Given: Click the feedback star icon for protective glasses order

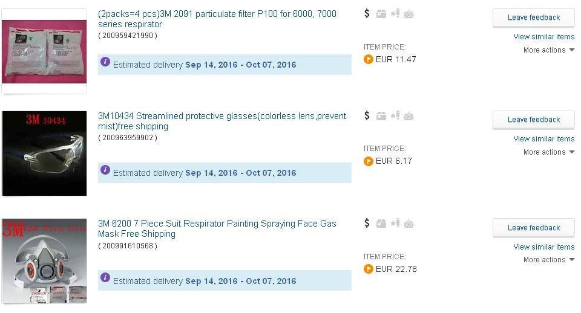Looking at the screenshot, I should click(395, 116).
